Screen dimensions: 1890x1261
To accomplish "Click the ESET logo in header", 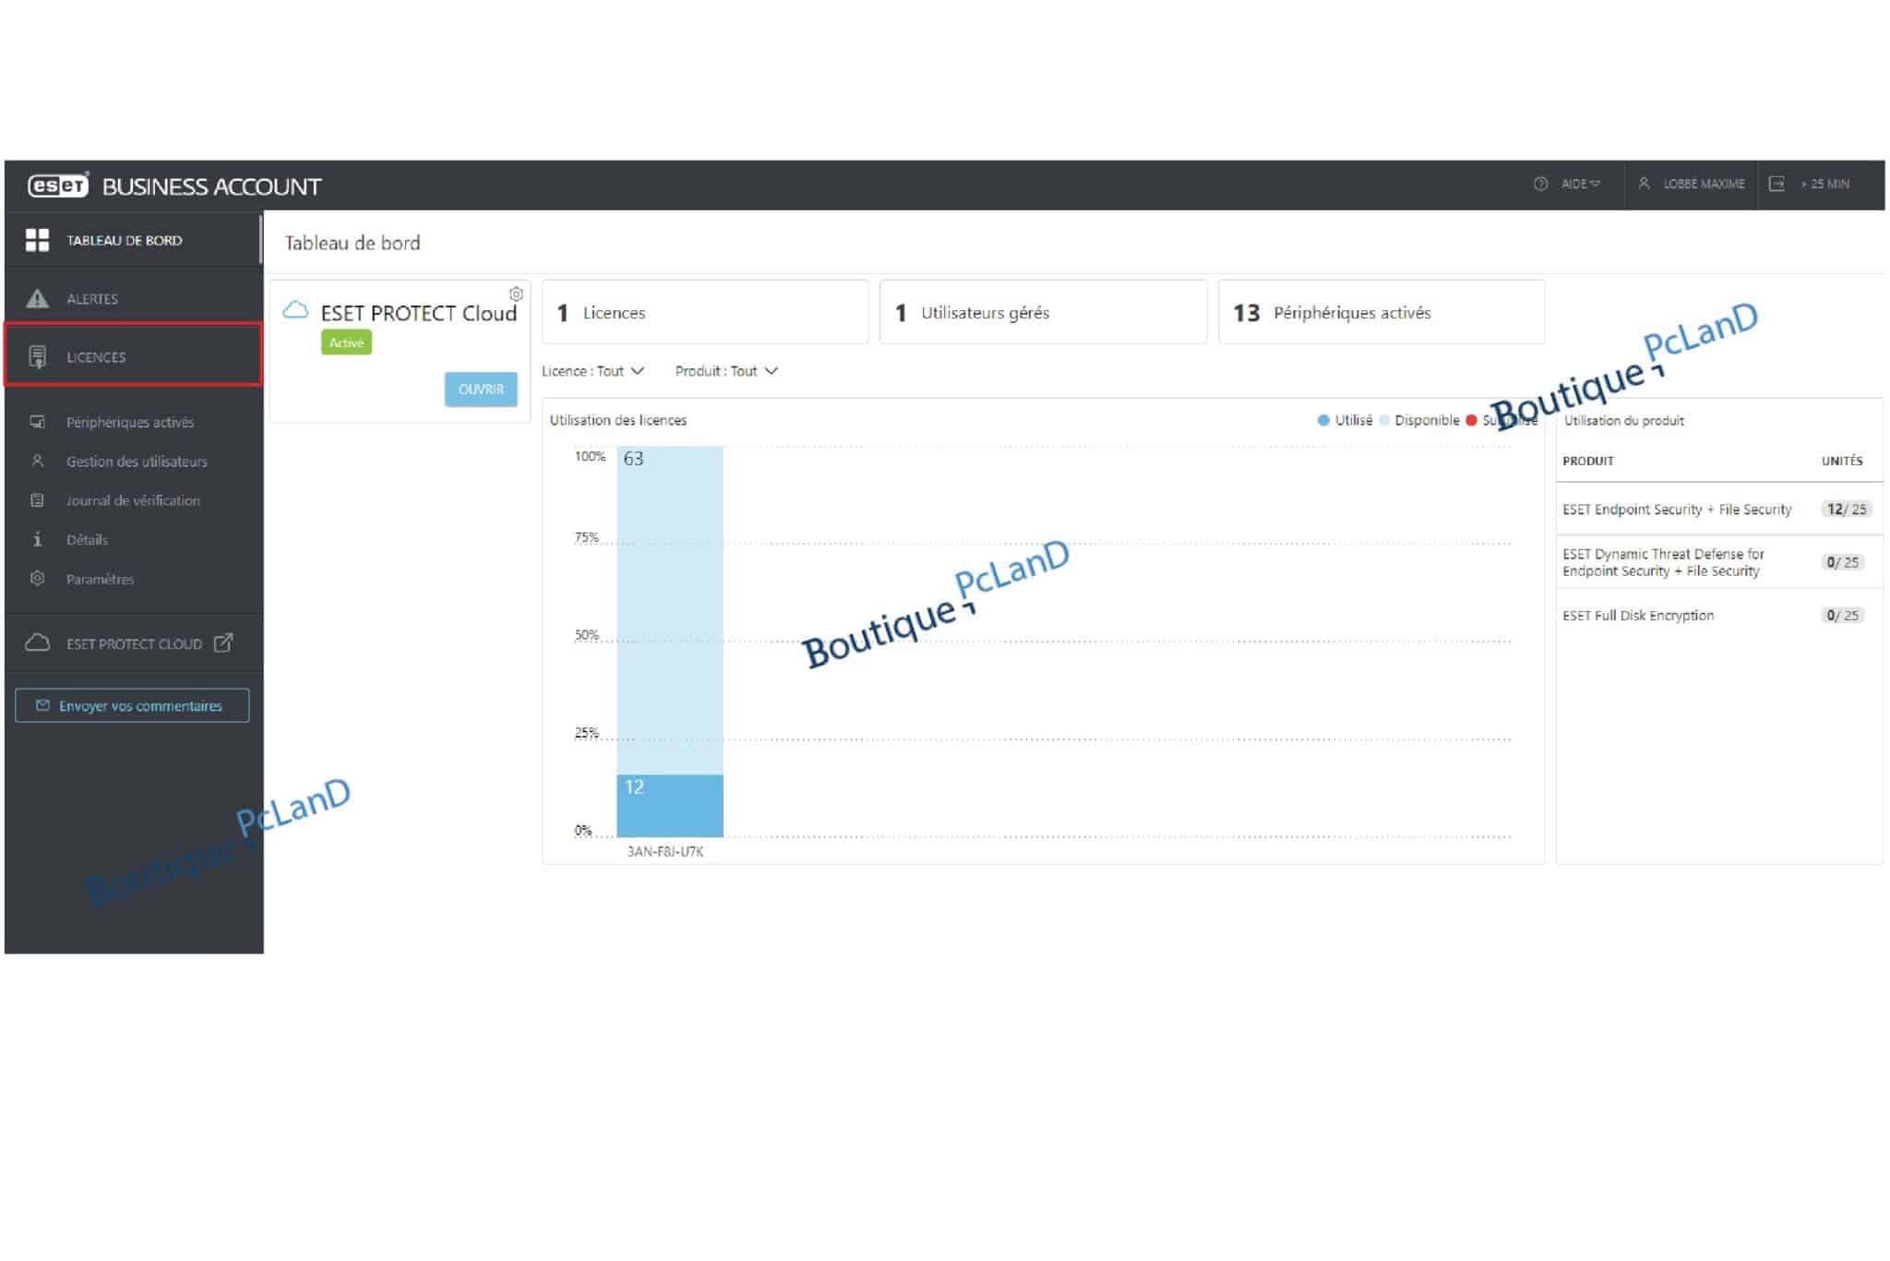I will coord(58,186).
